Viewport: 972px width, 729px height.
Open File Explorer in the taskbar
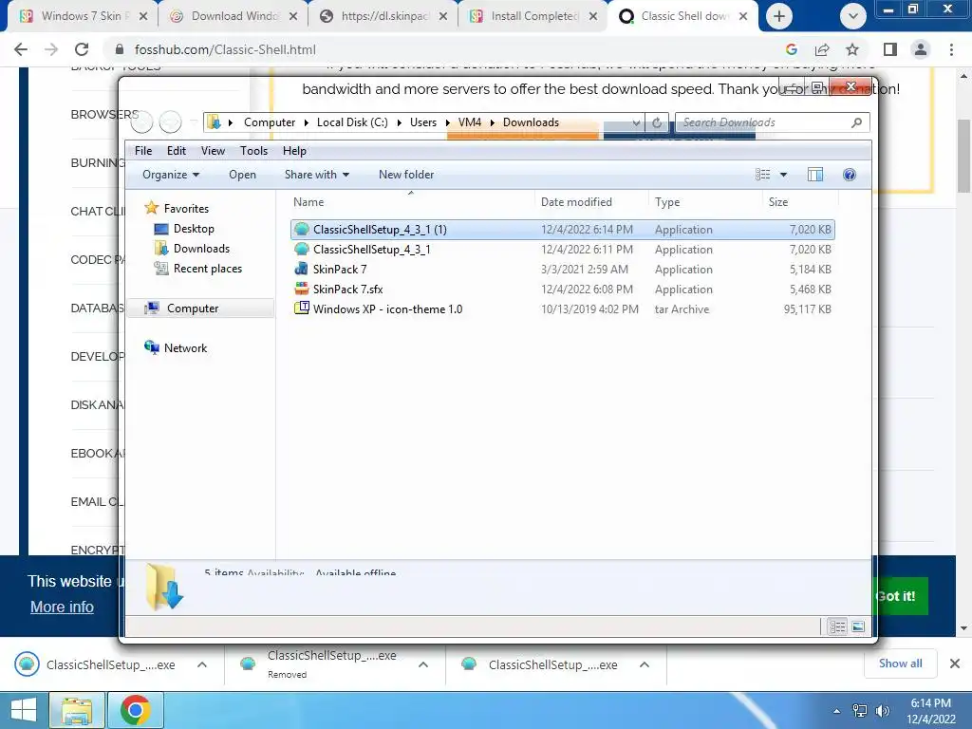pyautogui.click(x=77, y=710)
